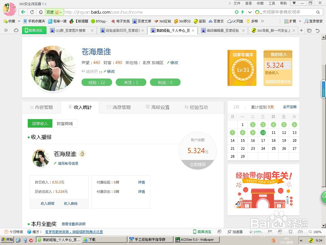Viewport: 326px width, 245px height.
Task: Open the 收藏 star bookmark button
Action: coord(9,21)
